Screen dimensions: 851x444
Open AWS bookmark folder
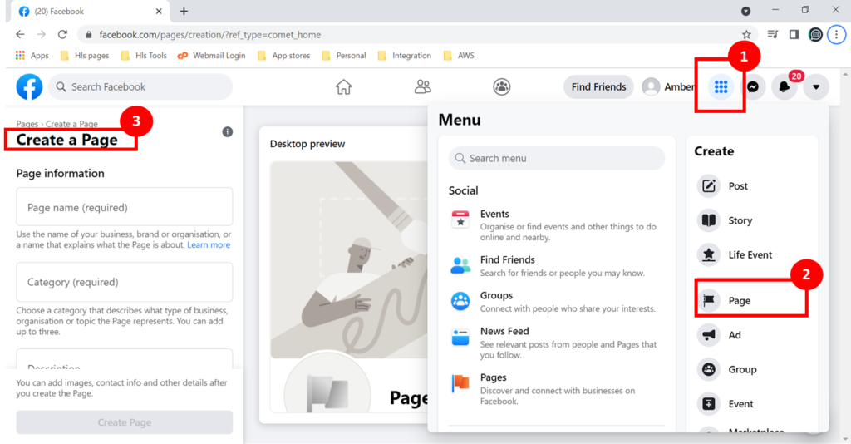pos(459,56)
